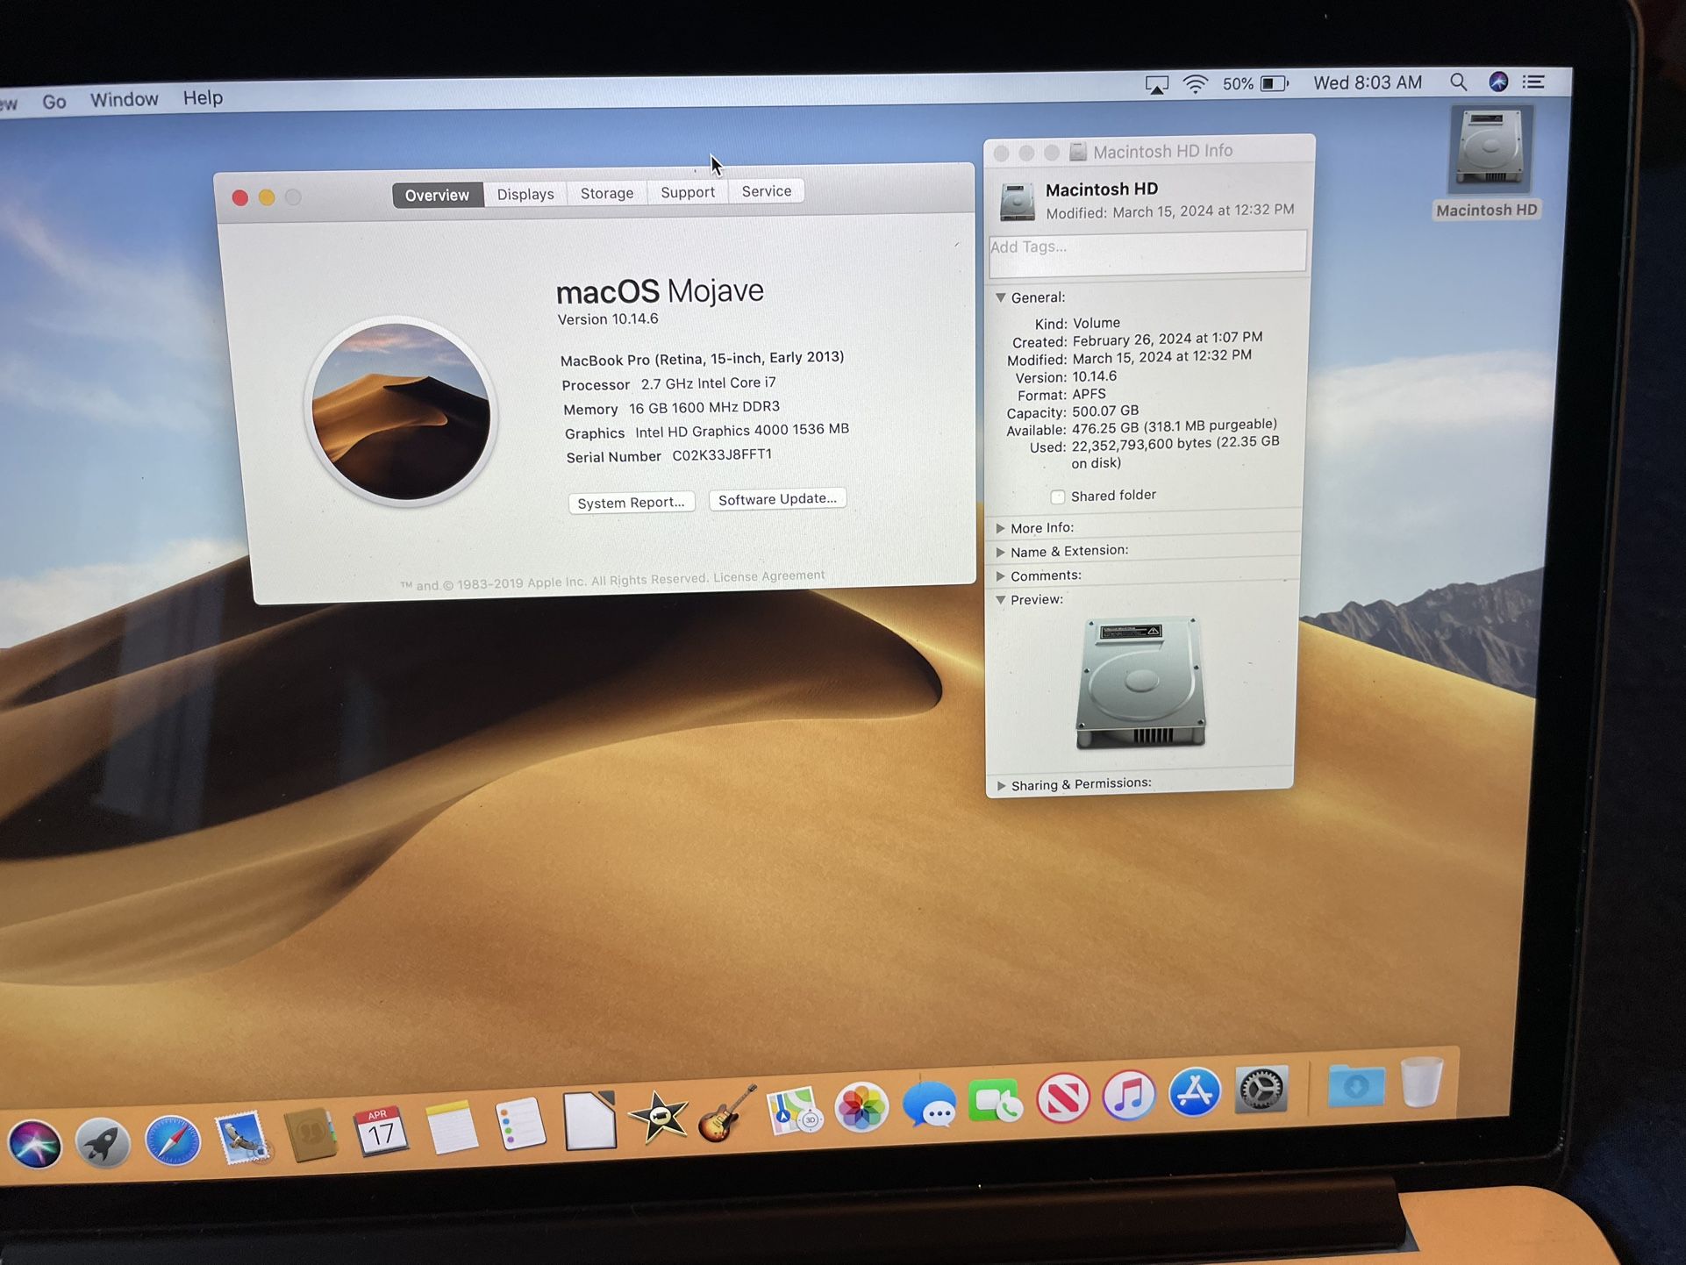Image resolution: width=1686 pixels, height=1265 pixels.
Task: Open News red icon in Dock
Action: pyautogui.click(x=1062, y=1097)
